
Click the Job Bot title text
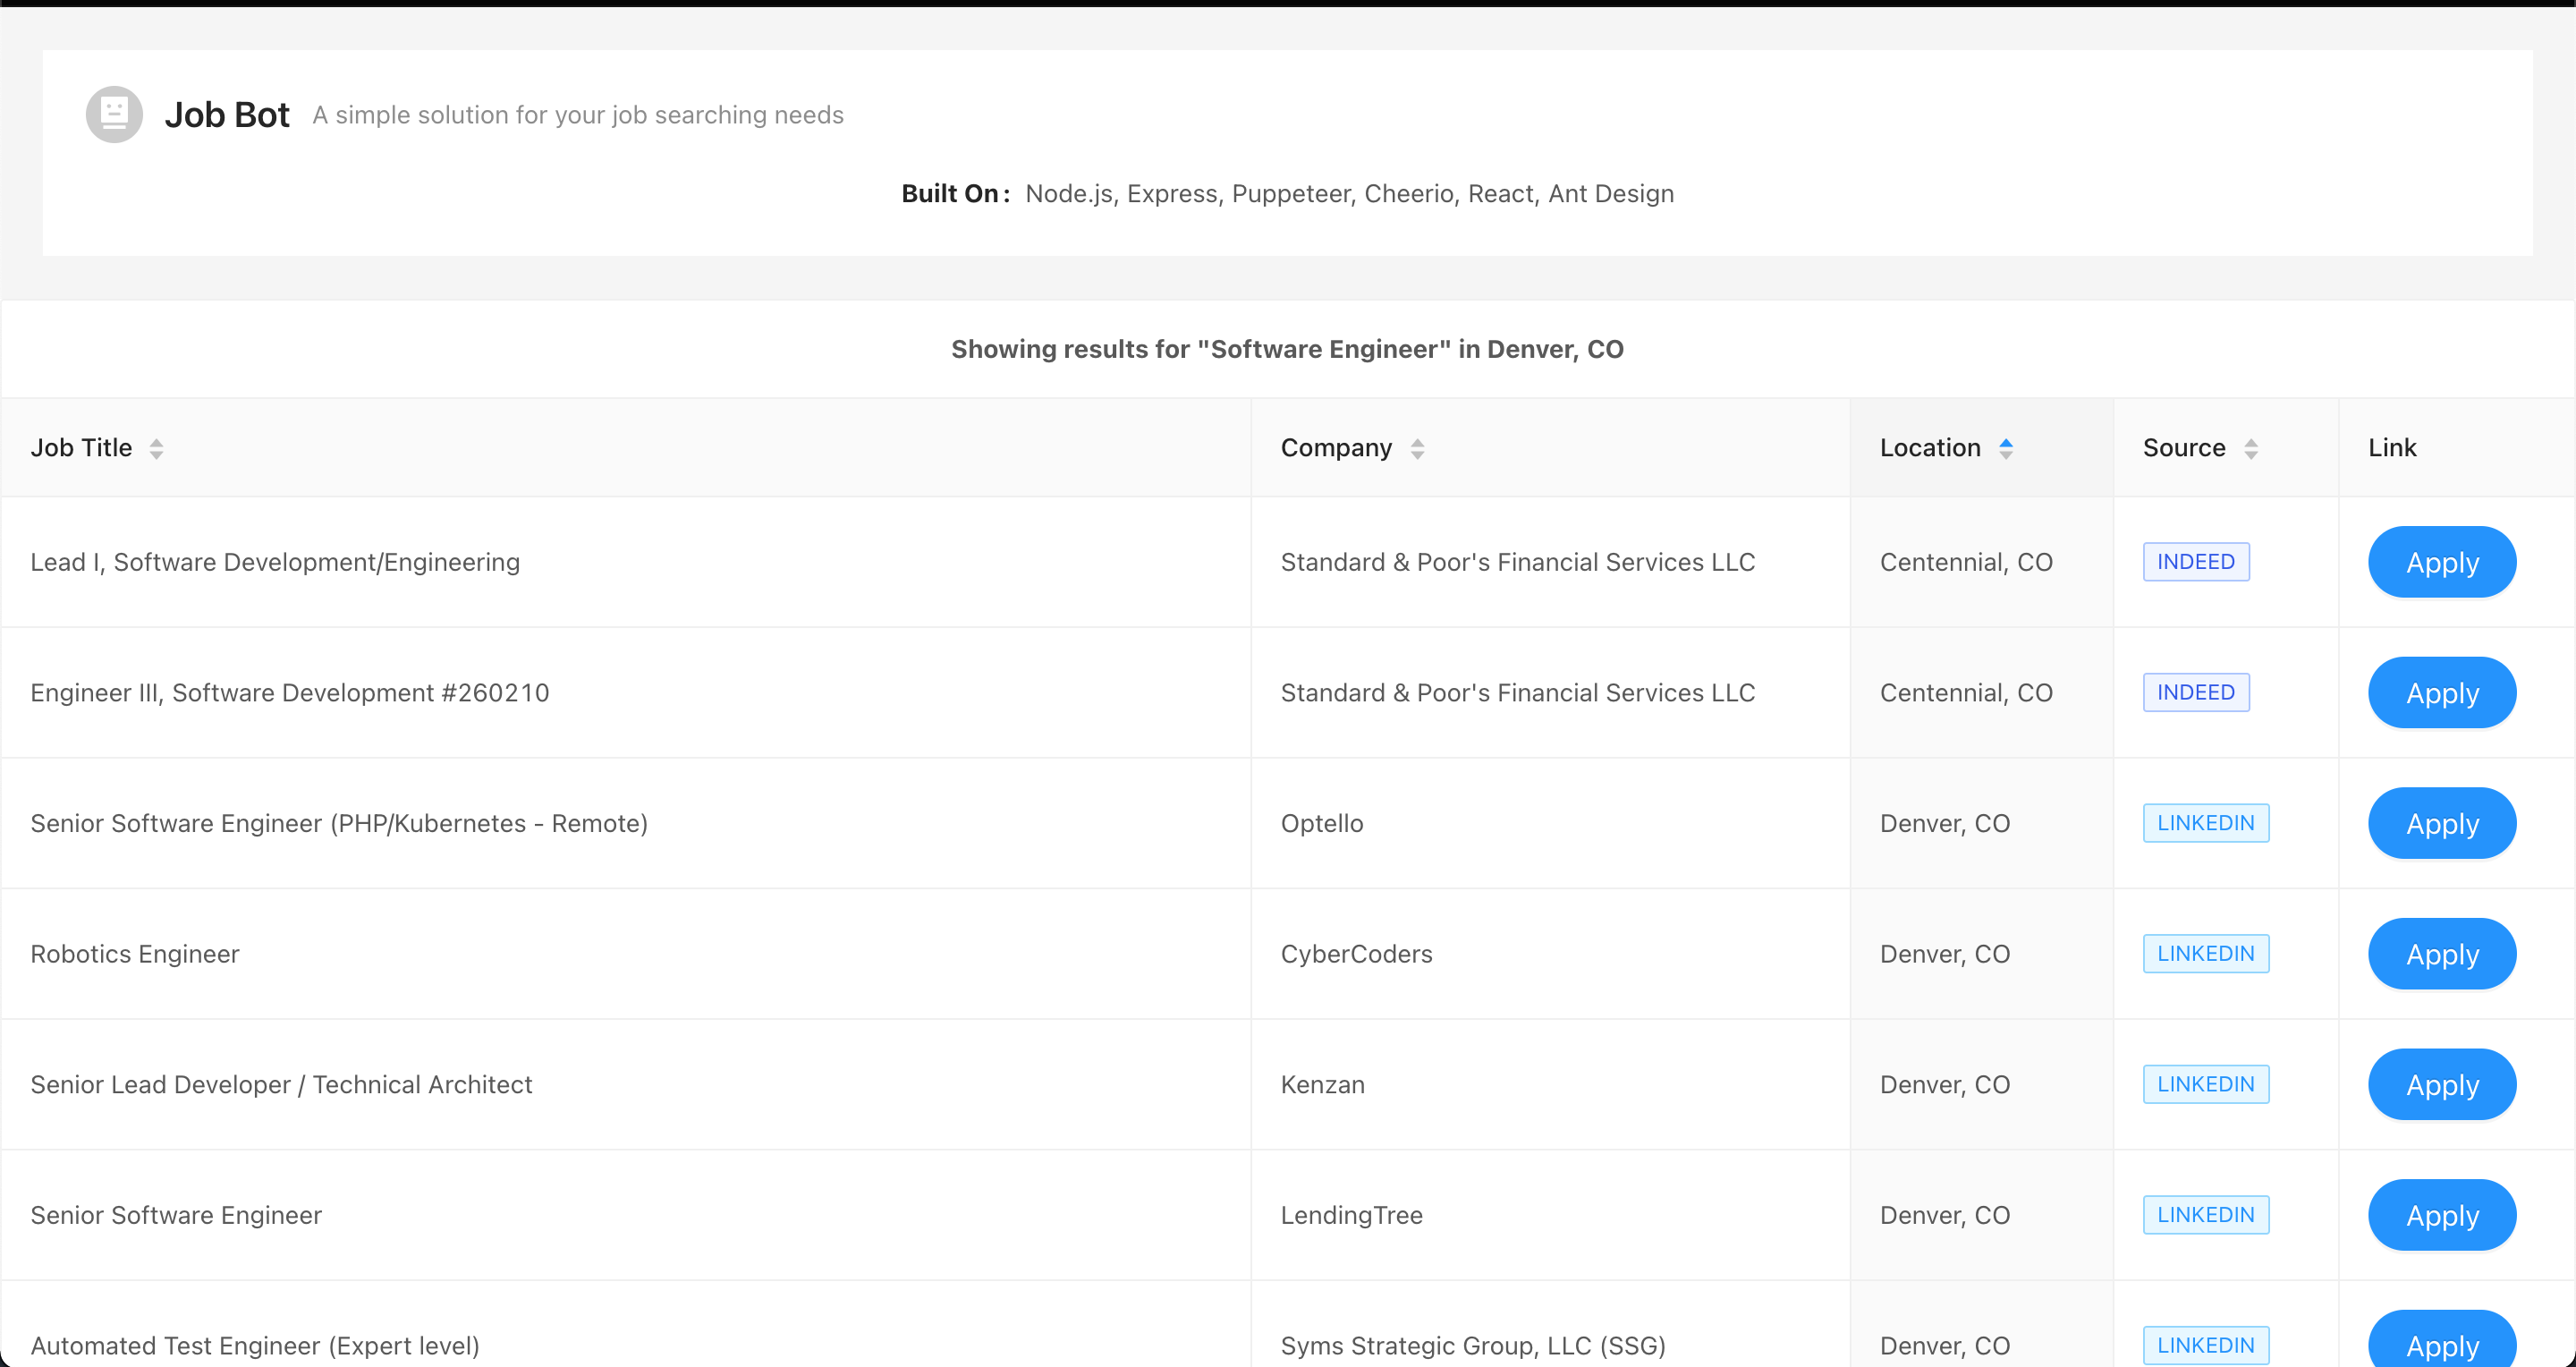pyautogui.click(x=227, y=115)
